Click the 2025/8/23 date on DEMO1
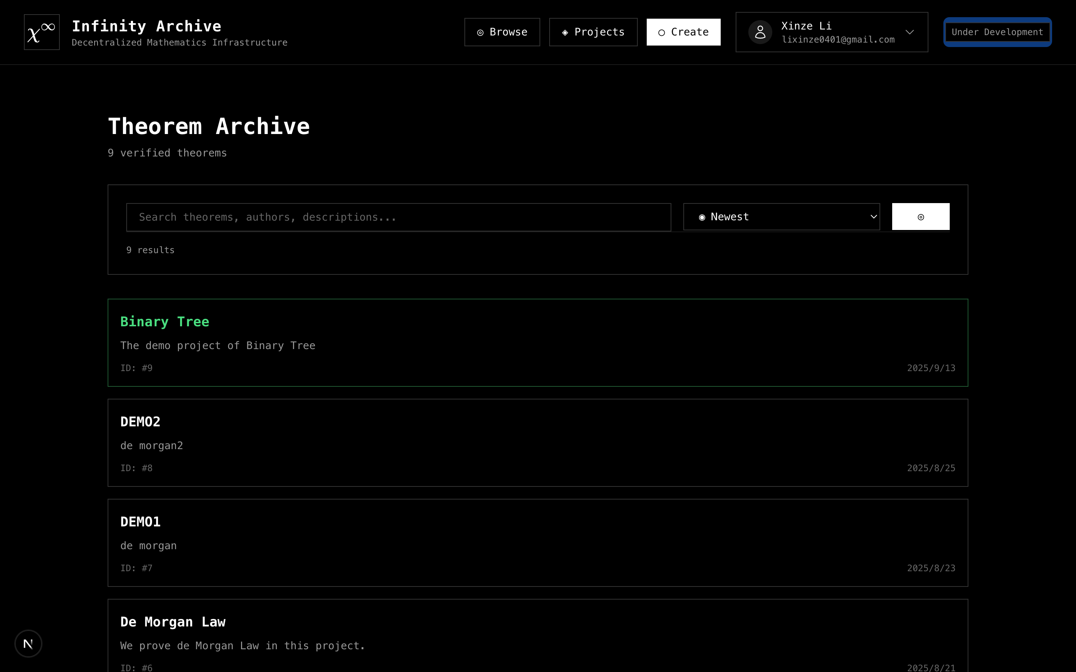Image resolution: width=1076 pixels, height=672 pixels. (x=931, y=568)
